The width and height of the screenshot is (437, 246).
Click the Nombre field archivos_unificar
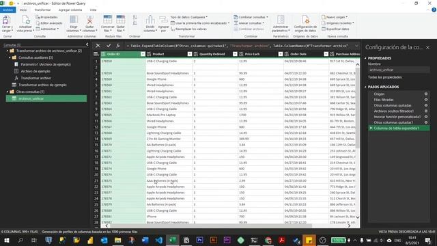pos(399,70)
